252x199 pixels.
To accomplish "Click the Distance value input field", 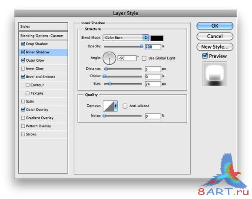I will pyautogui.click(x=153, y=69).
